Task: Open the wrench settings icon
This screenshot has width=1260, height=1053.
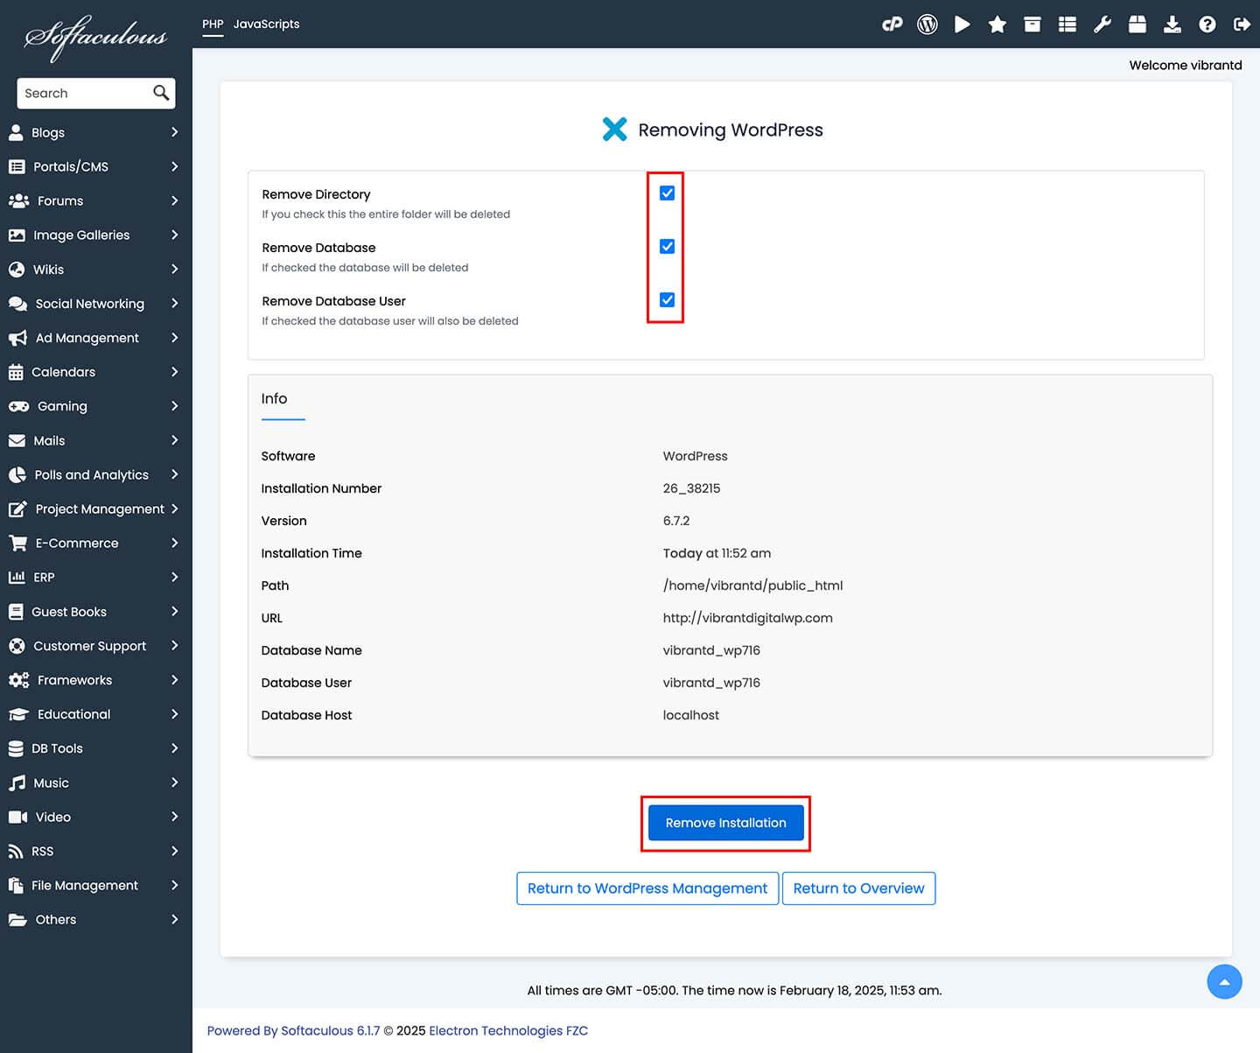Action: [1102, 25]
